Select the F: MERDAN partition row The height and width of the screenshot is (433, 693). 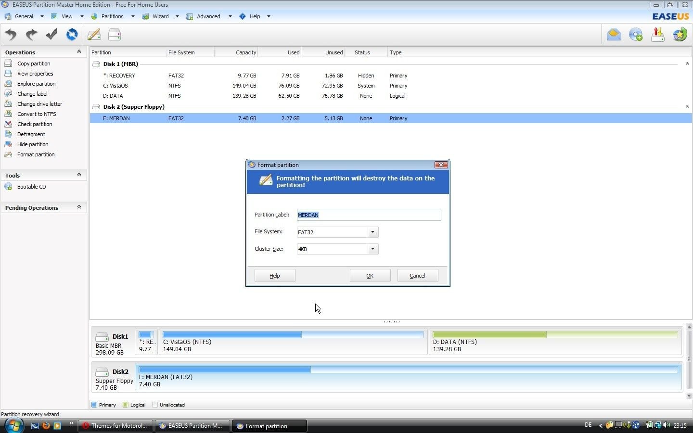click(391, 118)
